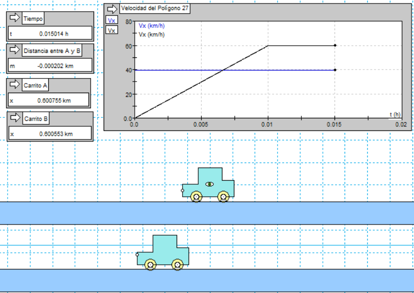Click the eye symbol on the upper car
The width and height of the screenshot is (414, 293).
pyautogui.click(x=210, y=184)
